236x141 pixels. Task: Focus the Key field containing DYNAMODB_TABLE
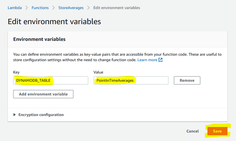click(51, 80)
